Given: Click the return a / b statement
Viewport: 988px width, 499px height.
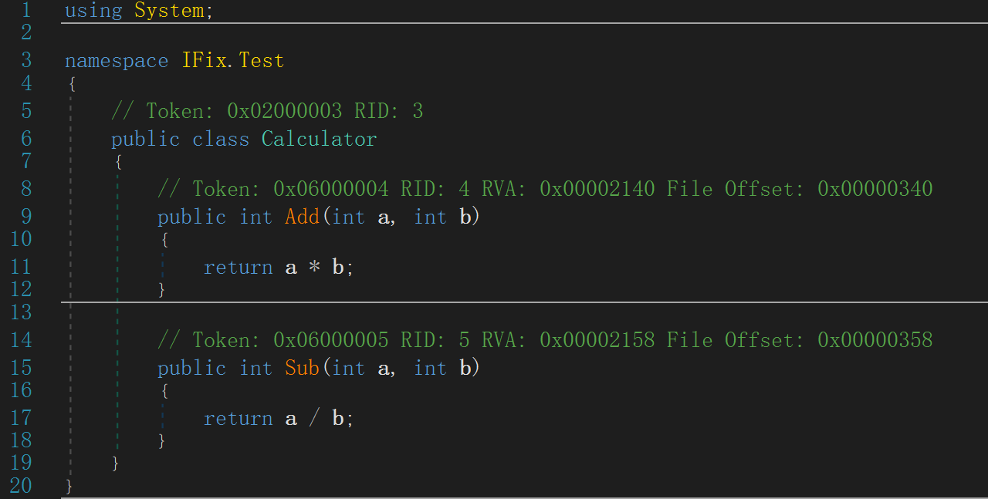Looking at the screenshot, I should 278,417.
